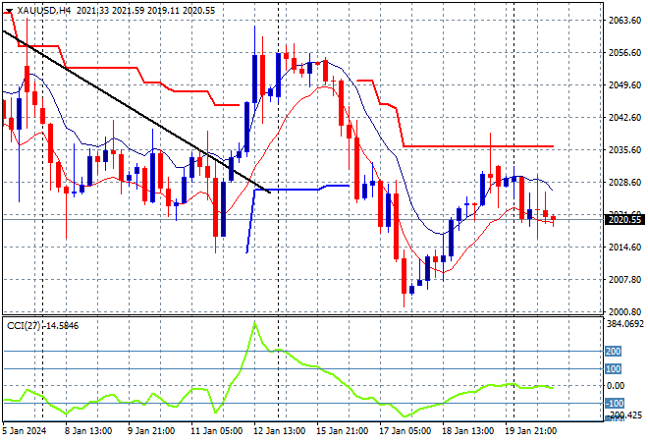Click the open price value 2021.33

pos(92,11)
